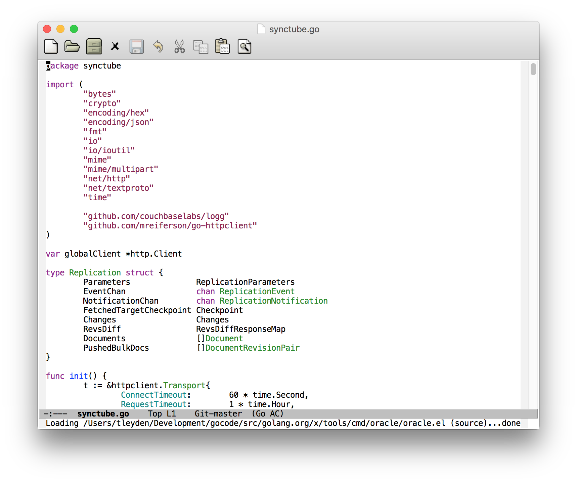Click the Top L1 position indicator
The width and height of the screenshot is (577, 483).
pyautogui.click(x=162, y=414)
